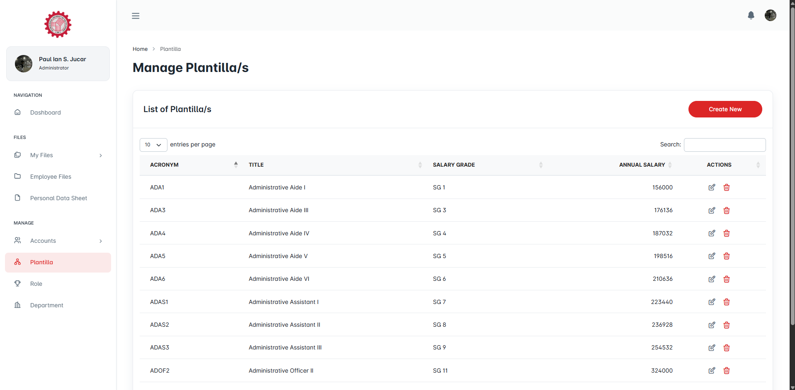Delete the ADA5 row

coord(727,256)
